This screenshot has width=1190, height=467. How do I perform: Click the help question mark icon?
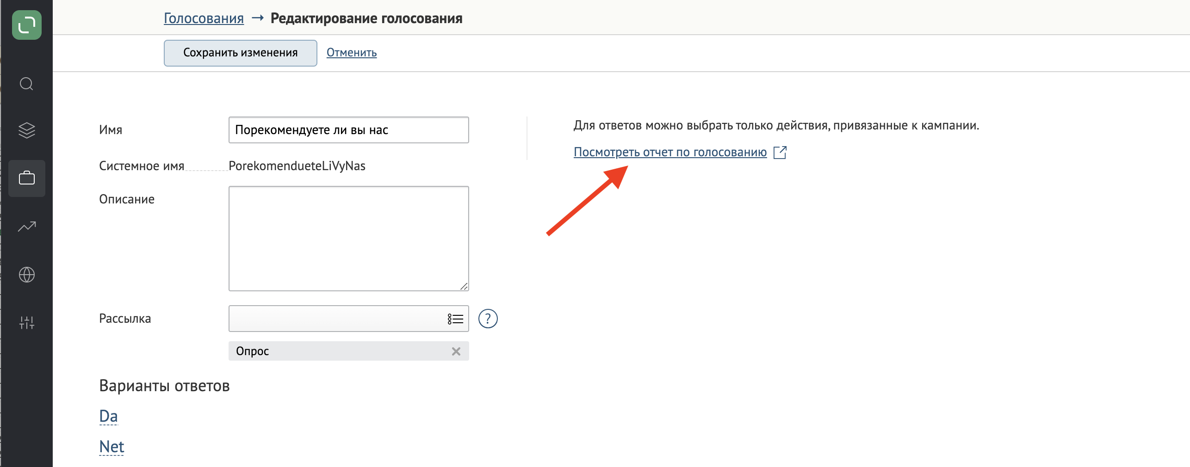pos(488,319)
